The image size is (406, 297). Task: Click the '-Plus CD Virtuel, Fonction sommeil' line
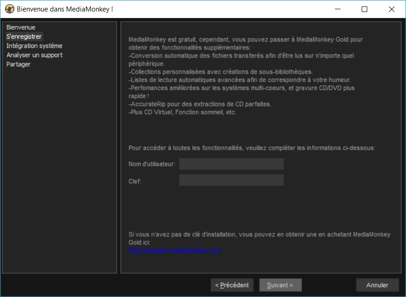182,112
